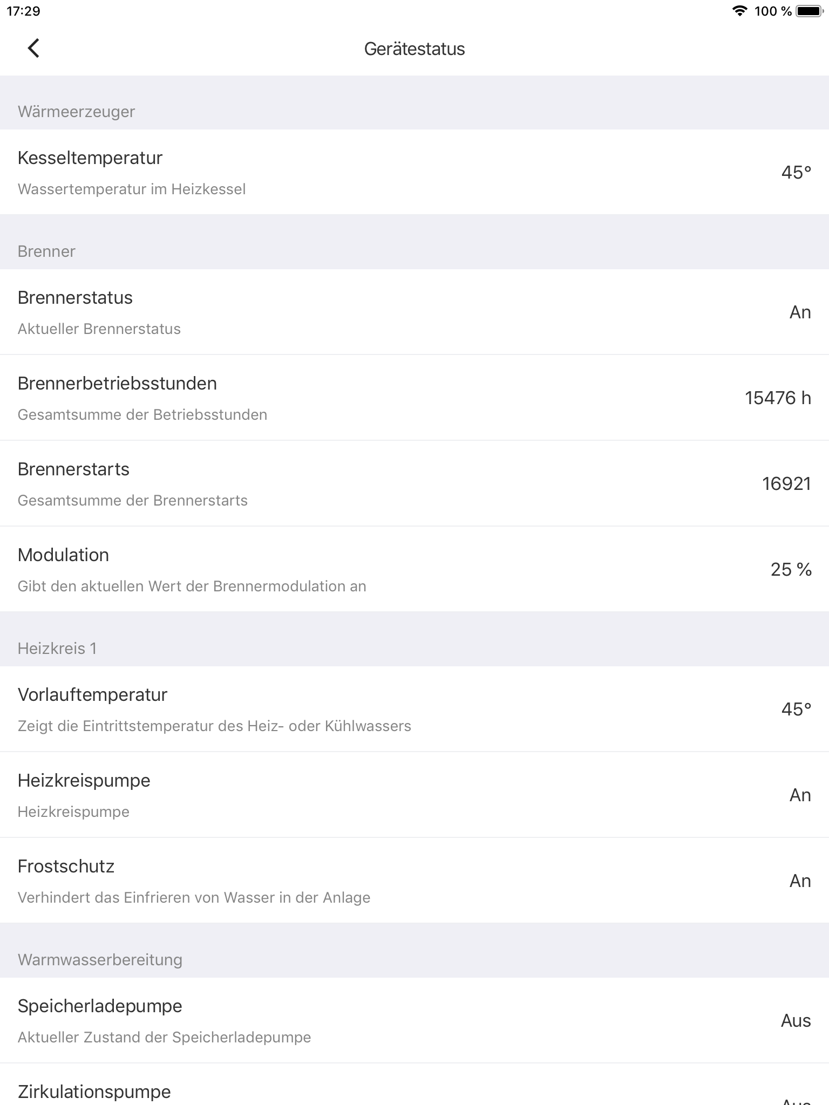Tap the battery indicator icon
The image size is (829, 1105).
coord(809,11)
